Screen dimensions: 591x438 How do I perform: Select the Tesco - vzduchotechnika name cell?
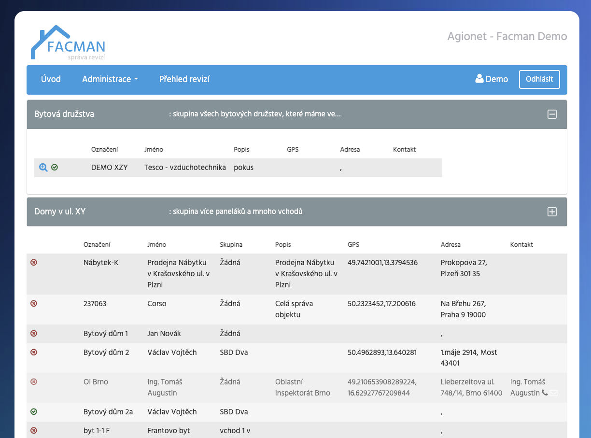pyautogui.click(x=185, y=168)
